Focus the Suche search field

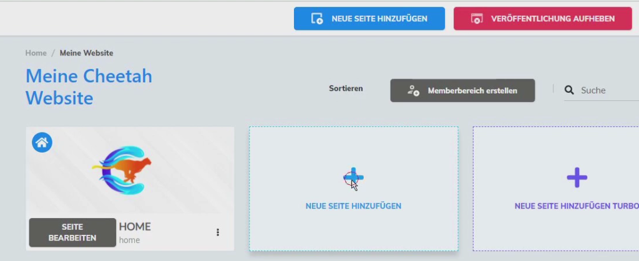[x=602, y=90]
